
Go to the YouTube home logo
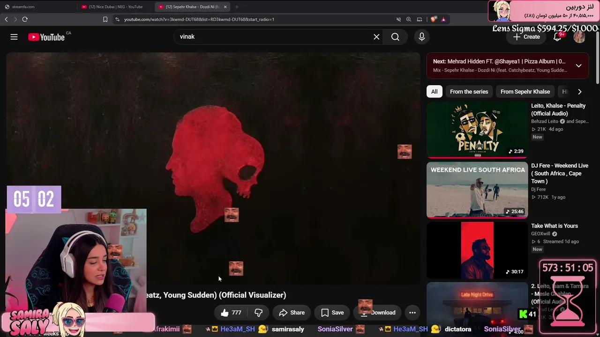[x=46, y=37]
